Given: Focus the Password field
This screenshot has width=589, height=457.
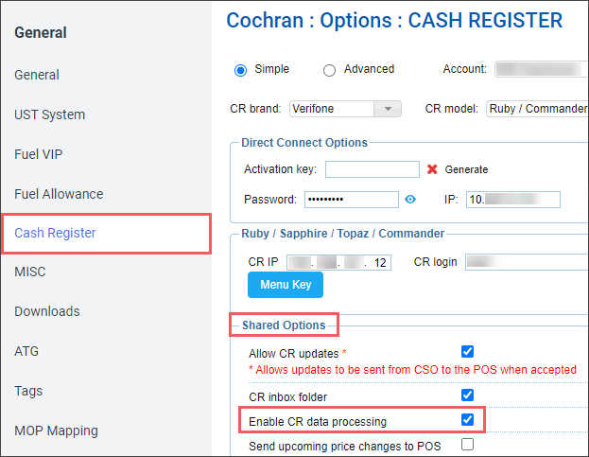Looking at the screenshot, I should 350,200.
